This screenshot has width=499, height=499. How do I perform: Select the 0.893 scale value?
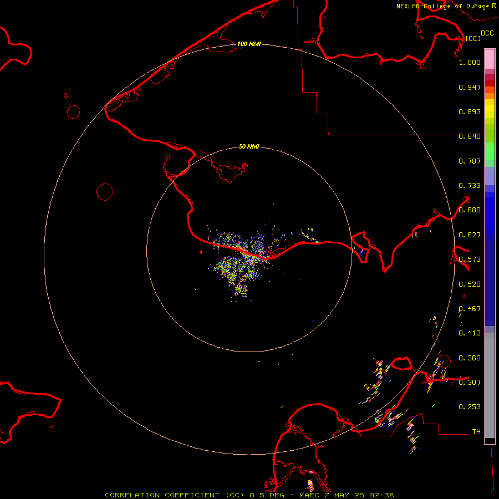470,111
